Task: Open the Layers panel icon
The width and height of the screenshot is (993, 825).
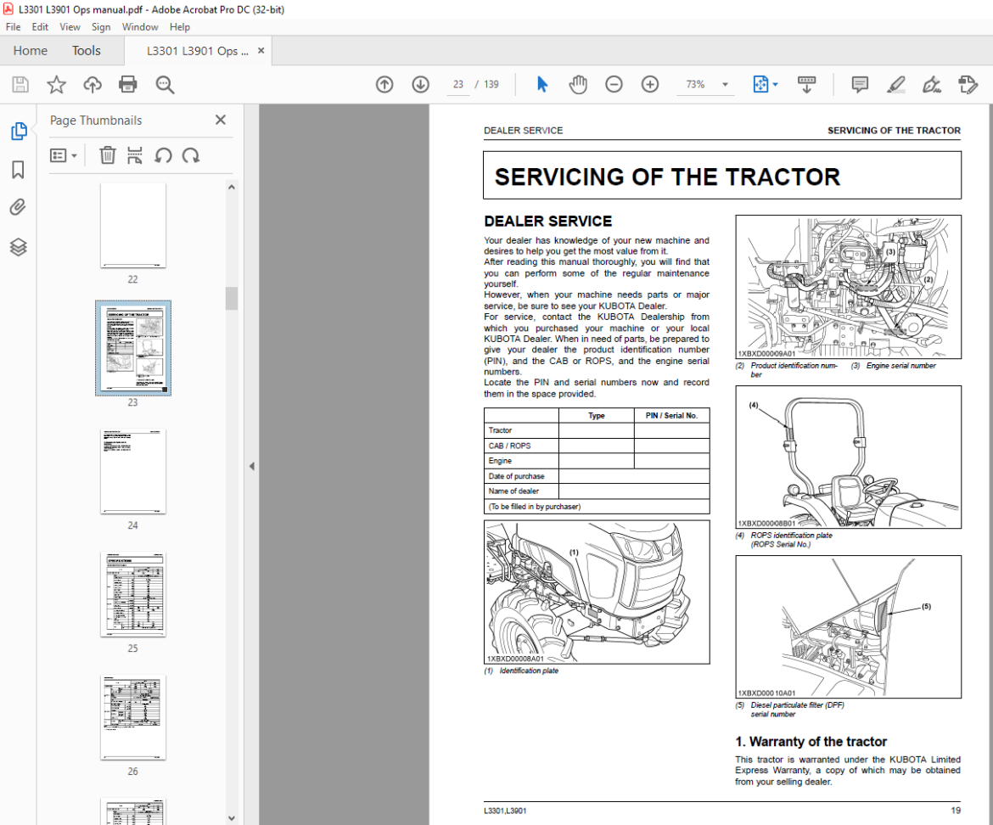Action: click(19, 247)
